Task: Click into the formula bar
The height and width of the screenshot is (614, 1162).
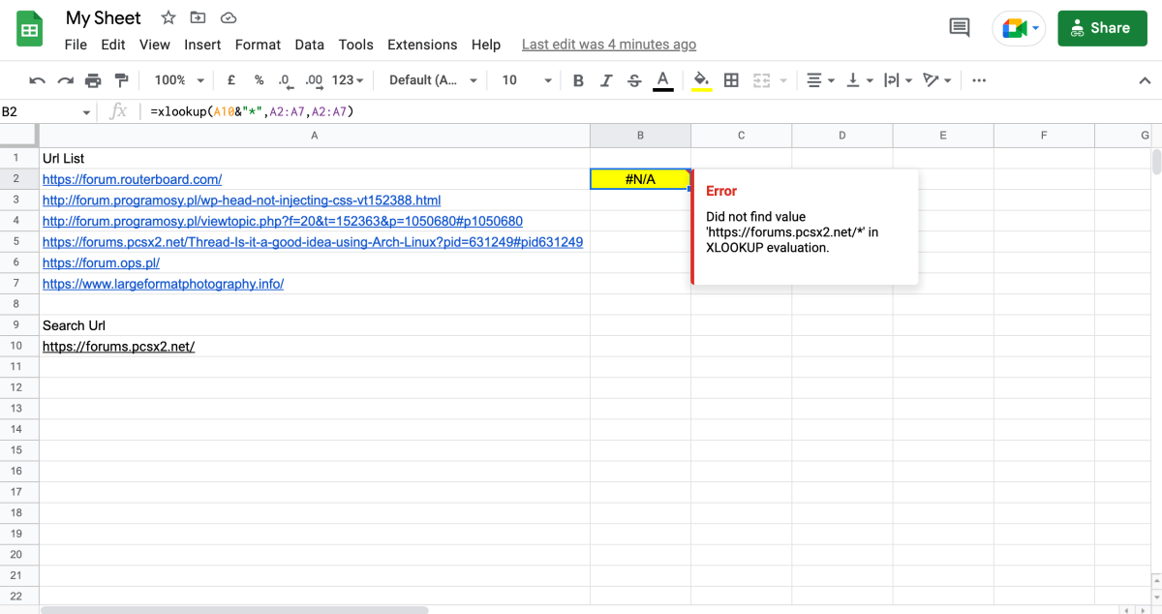Action: (x=649, y=111)
